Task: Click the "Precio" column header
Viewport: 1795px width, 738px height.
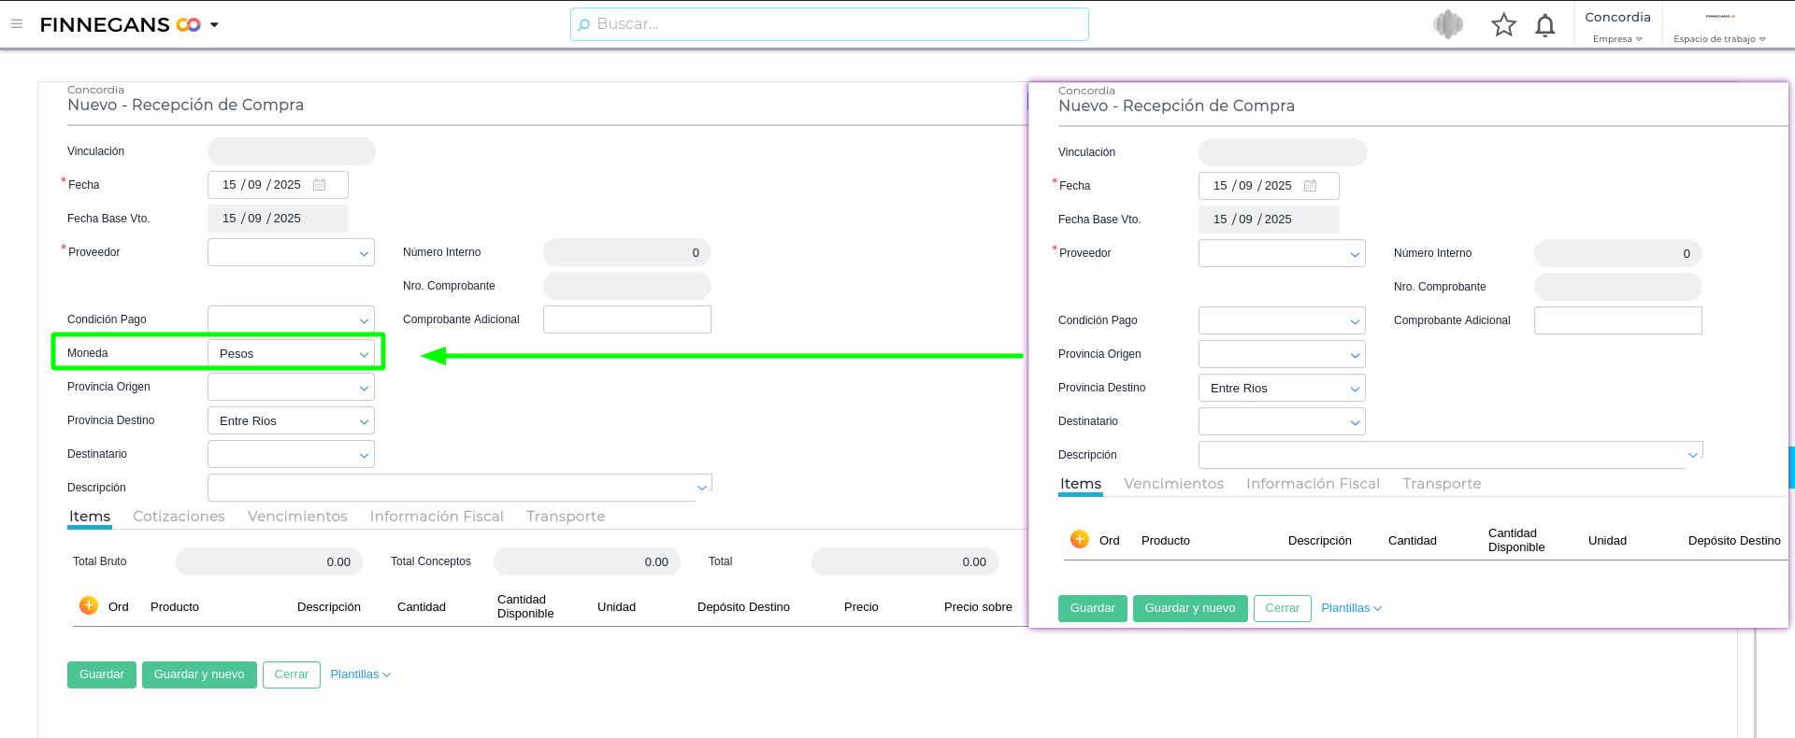Action: click(861, 607)
